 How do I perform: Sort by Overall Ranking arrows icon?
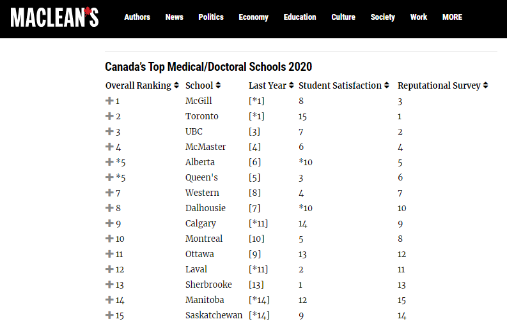pos(176,85)
